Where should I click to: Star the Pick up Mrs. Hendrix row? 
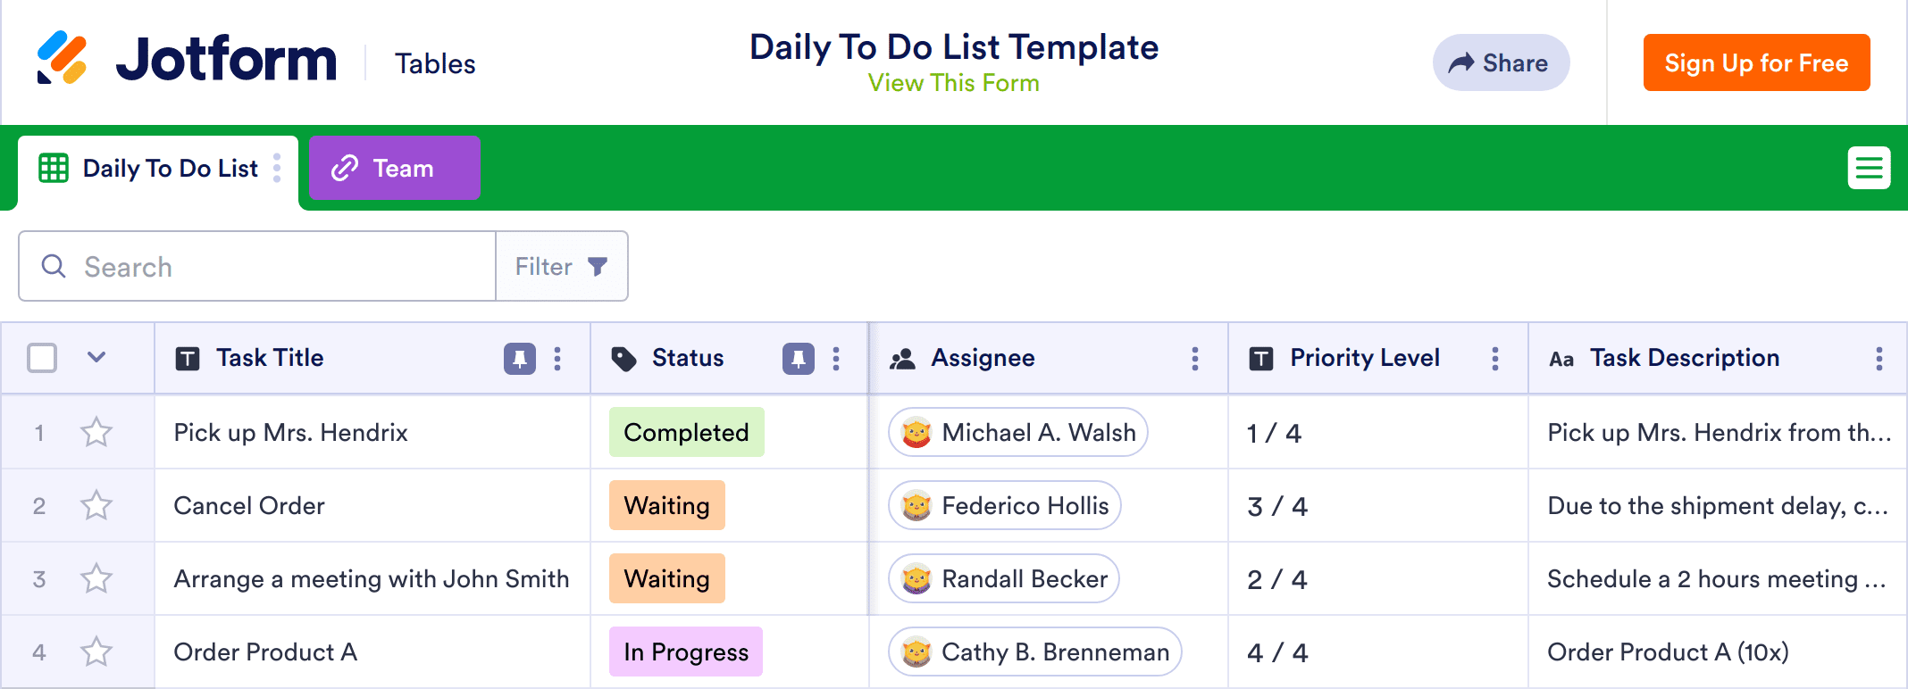[96, 433]
